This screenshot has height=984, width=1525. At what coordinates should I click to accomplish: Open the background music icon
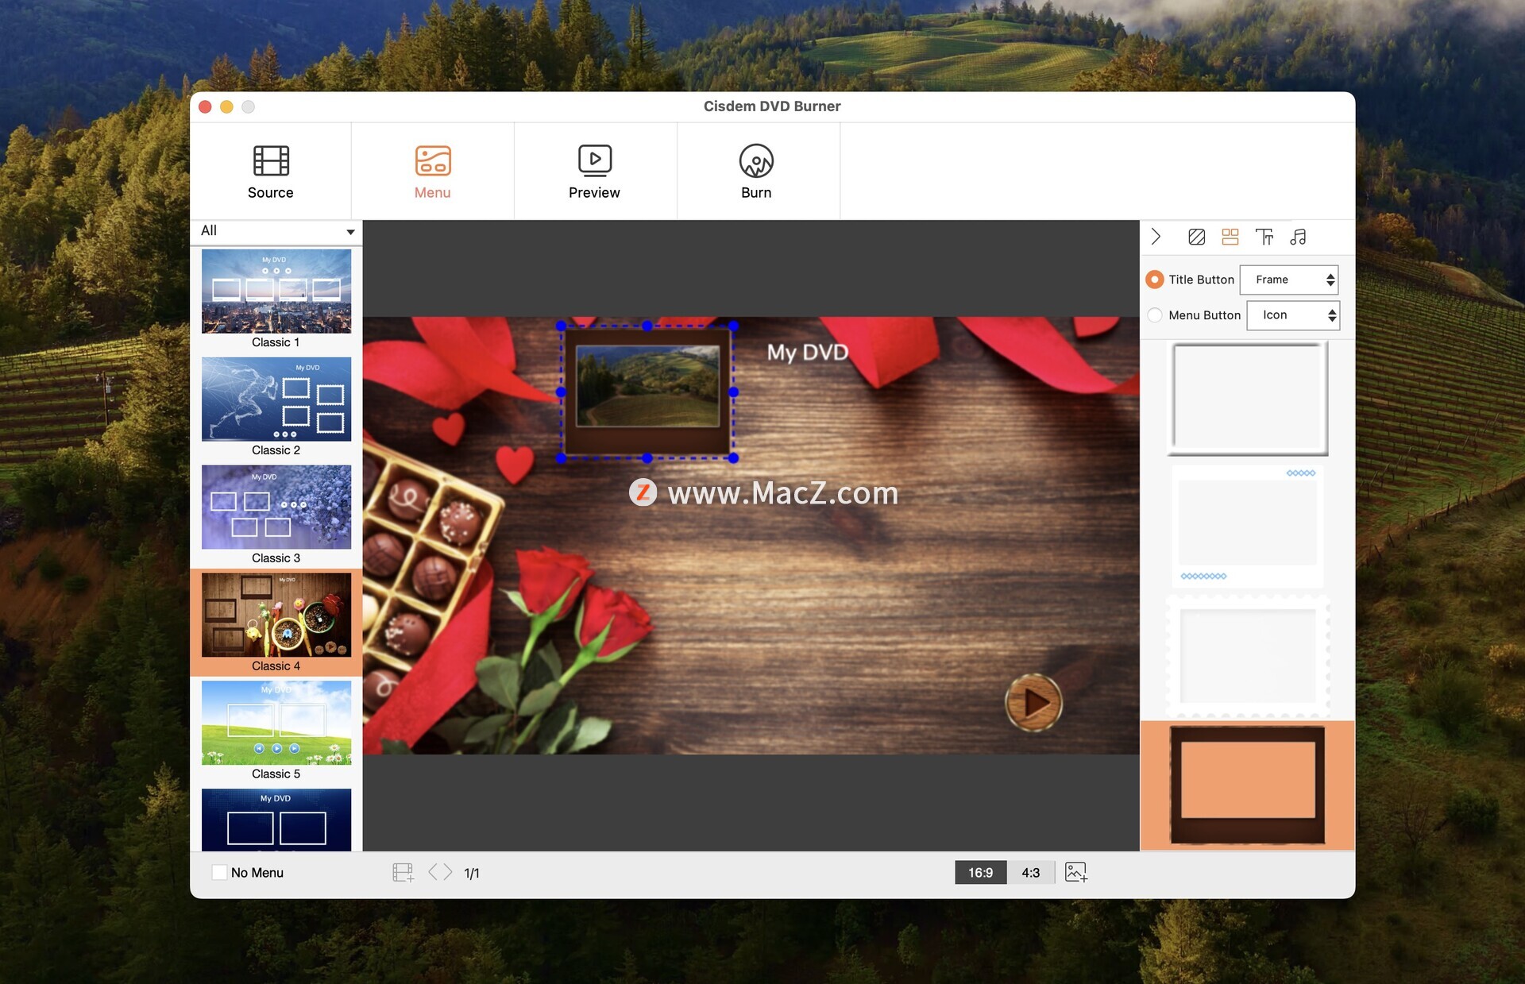click(1298, 237)
